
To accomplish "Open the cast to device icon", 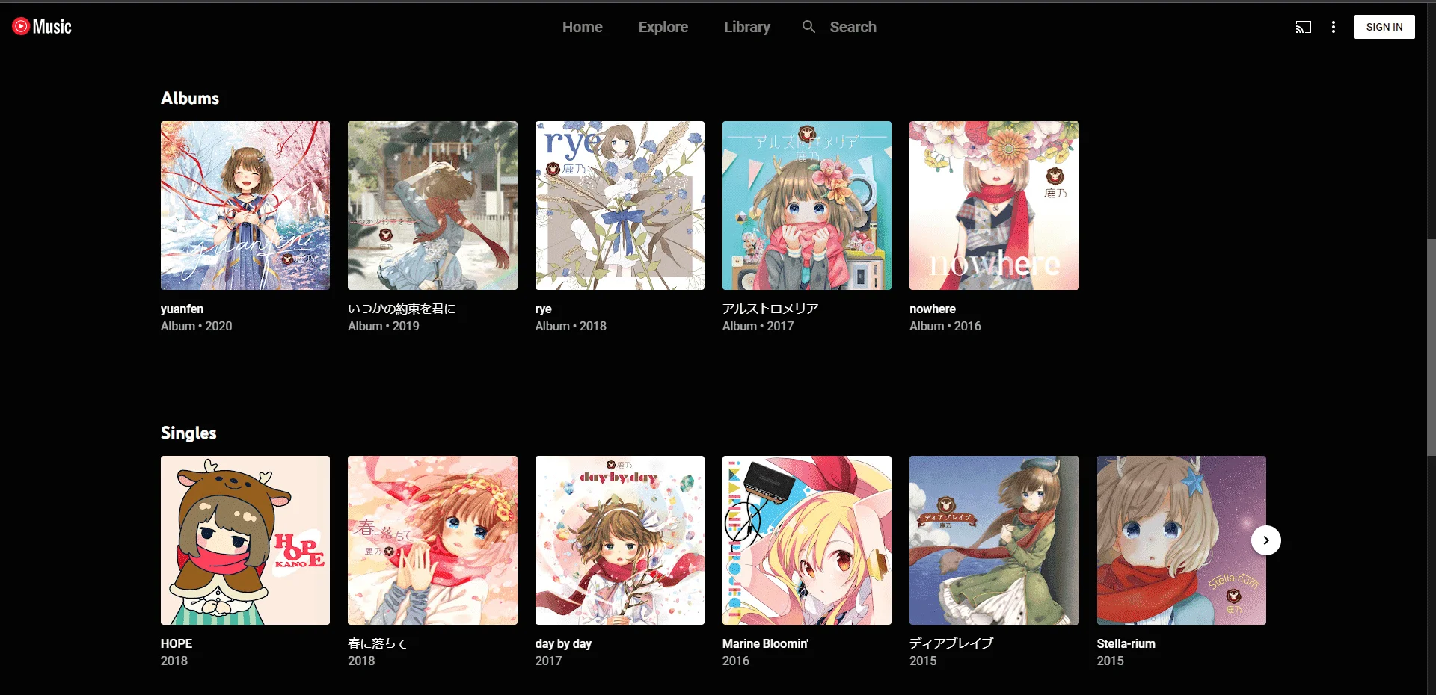I will (1304, 27).
